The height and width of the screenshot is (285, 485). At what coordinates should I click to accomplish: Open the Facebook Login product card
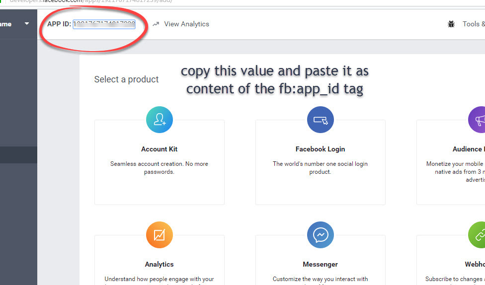click(320, 162)
